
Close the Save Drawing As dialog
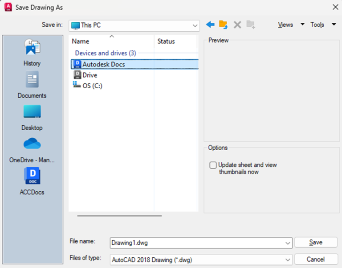335,7
